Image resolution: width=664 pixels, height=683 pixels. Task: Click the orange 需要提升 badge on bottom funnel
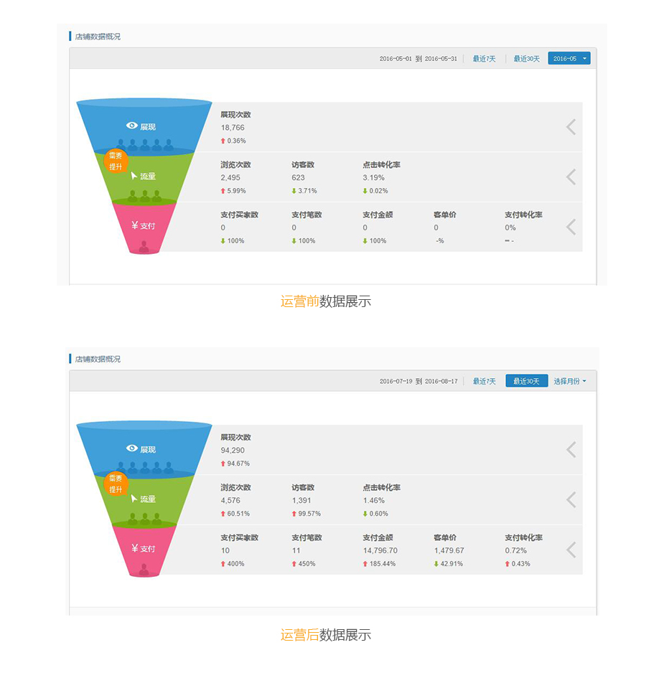(116, 484)
